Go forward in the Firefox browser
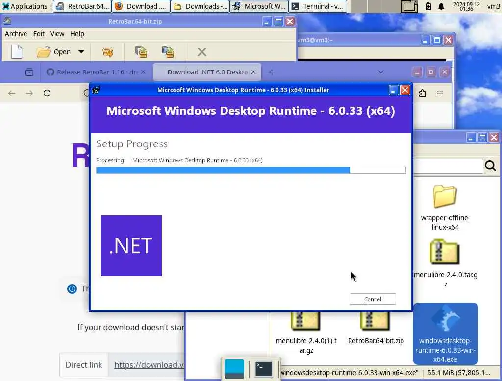 tap(29, 93)
